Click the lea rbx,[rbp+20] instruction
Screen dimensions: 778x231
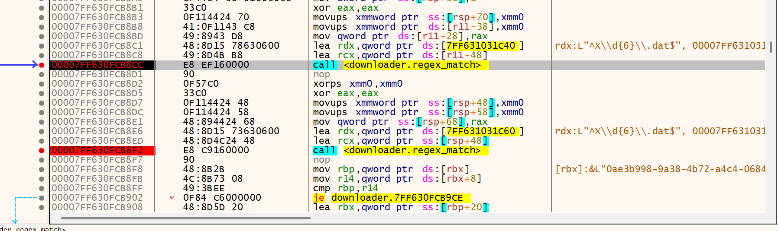(x=401, y=207)
